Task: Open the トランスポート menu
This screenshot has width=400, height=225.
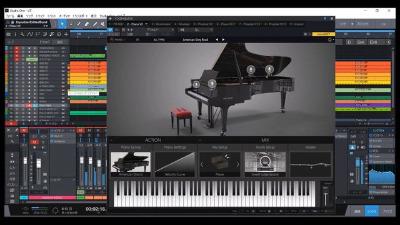Action: pos(80,16)
